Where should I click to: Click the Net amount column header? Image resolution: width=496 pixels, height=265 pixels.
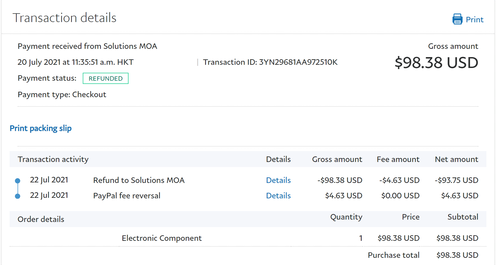[x=456, y=159]
